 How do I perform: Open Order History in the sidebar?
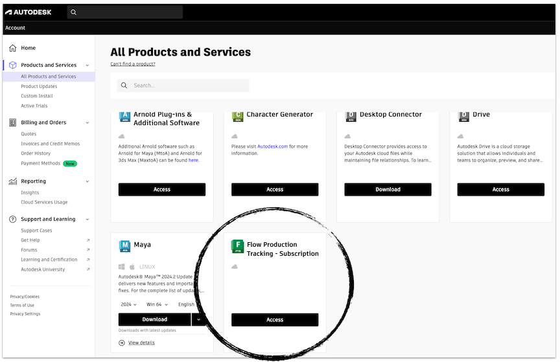(36, 153)
